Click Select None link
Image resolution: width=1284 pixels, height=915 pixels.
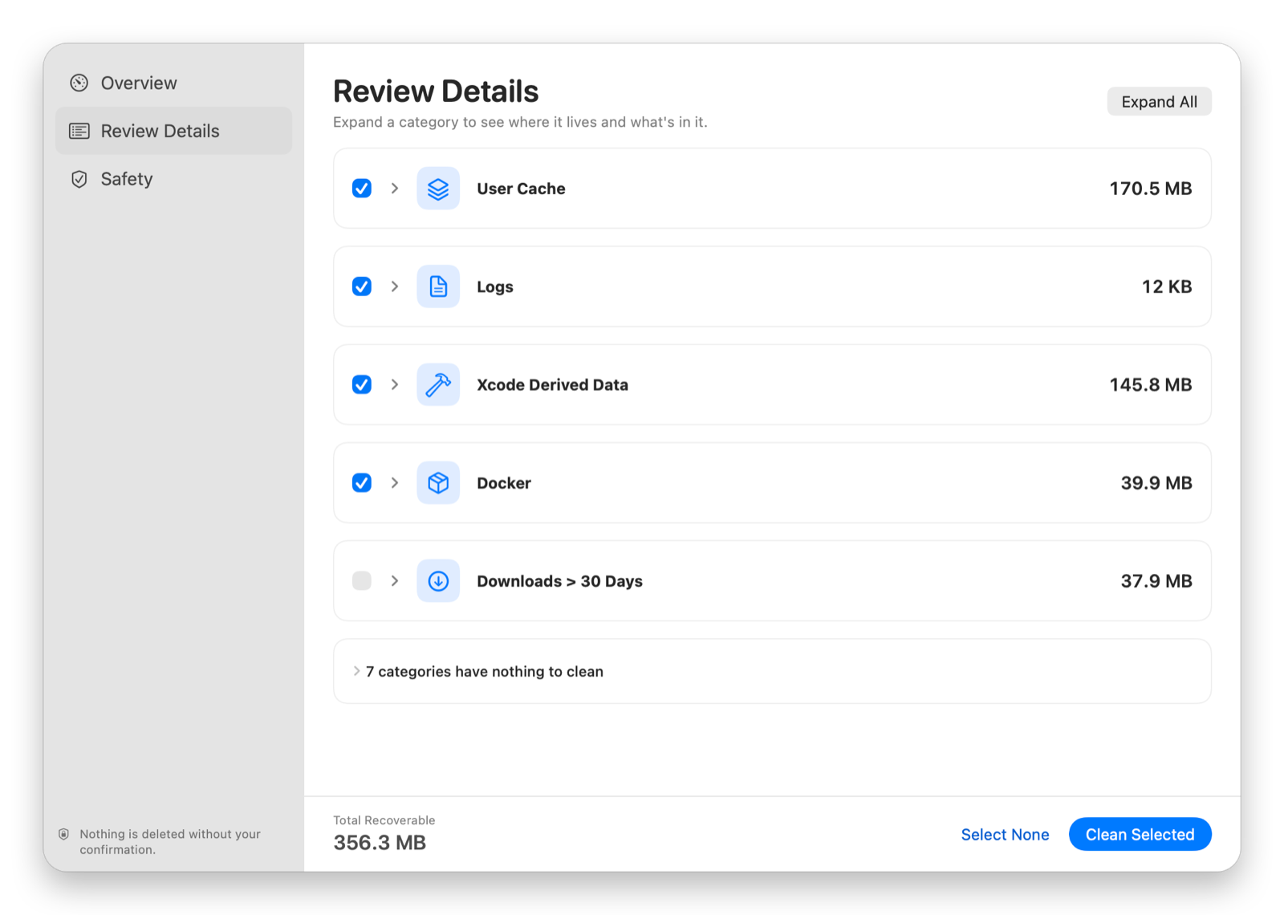click(1005, 835)
